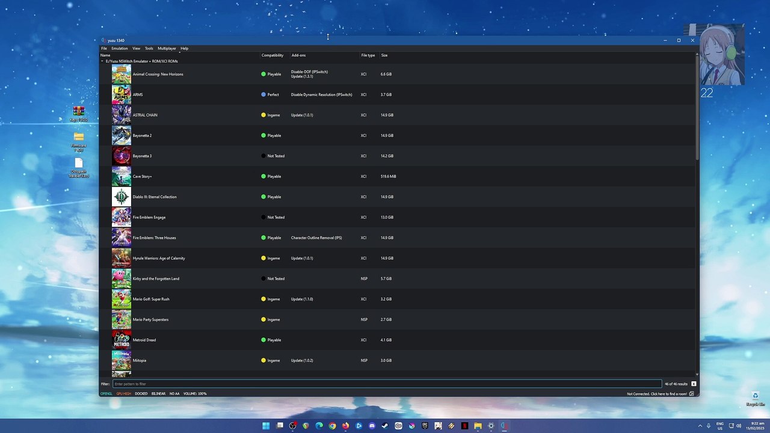Show hidden system tray icons
Viewport: 770px width, 433px height.
point(700,426)
